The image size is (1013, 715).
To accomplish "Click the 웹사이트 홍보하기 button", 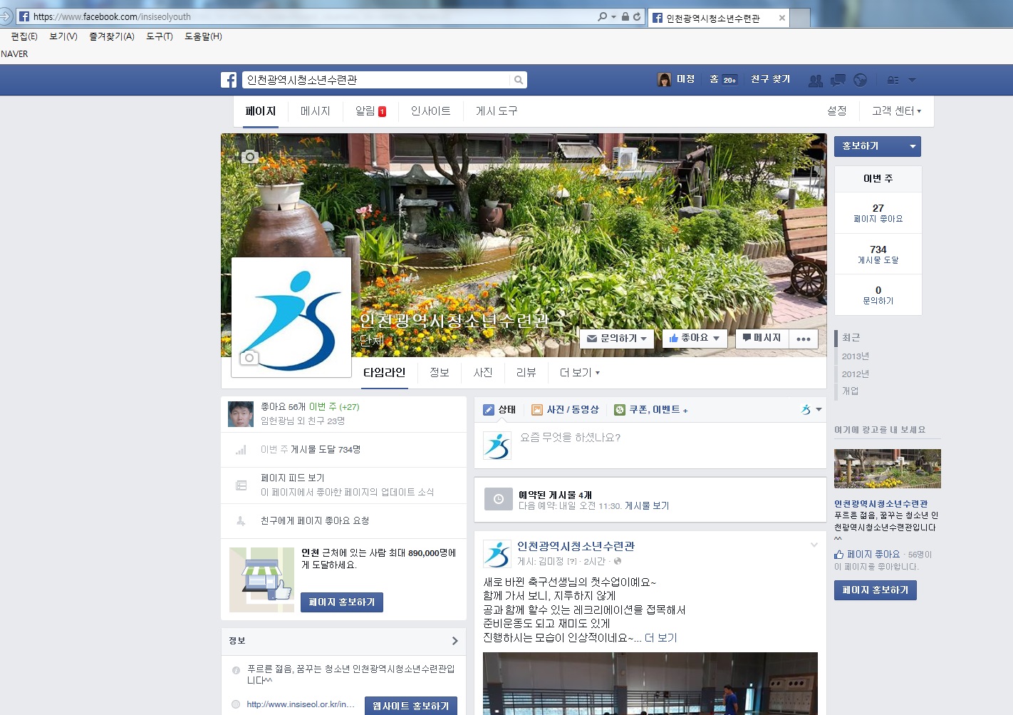I will (x=411, y=706).
